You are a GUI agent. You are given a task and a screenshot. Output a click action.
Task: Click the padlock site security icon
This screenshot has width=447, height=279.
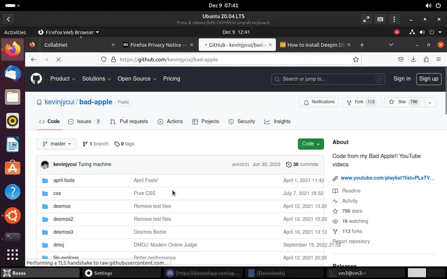pyautogui.click(x=113, y=60)
